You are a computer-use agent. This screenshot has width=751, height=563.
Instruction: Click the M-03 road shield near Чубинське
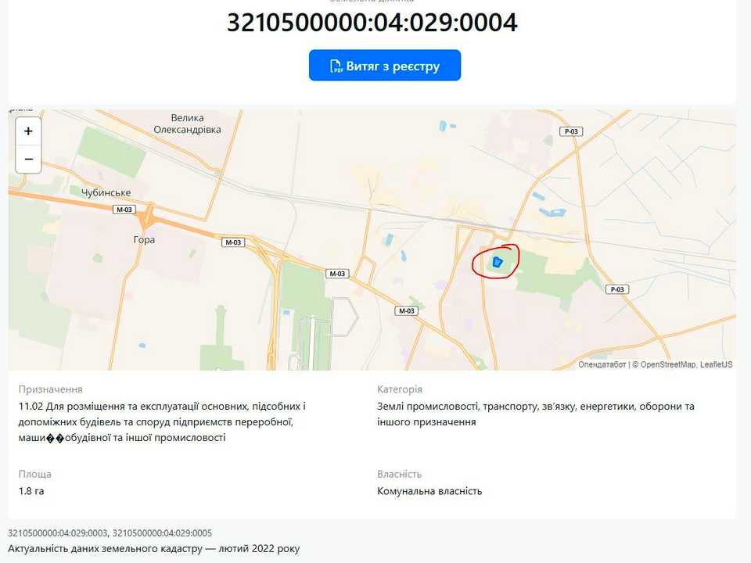click(x=124, y=210)
